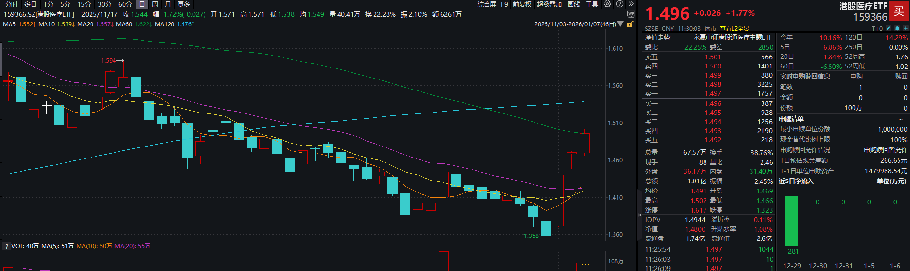This screenshot has width=910, height=271.
Task: Click the date range 2025/11/03-2026/01/07 link
Action: click(575, 24)
